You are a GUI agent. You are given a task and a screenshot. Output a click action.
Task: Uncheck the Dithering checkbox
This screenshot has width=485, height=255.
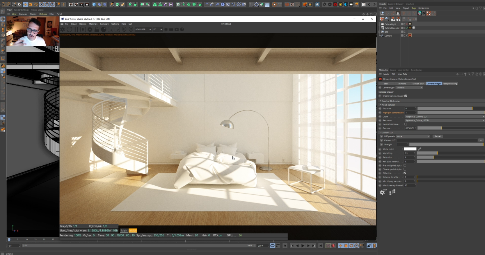(405, 173)
